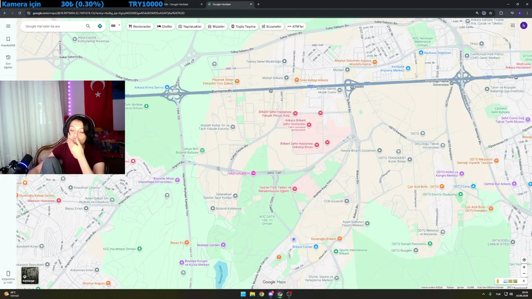
Task: Open the Katmanlar layers thumbnail
Action: [30, 275]
